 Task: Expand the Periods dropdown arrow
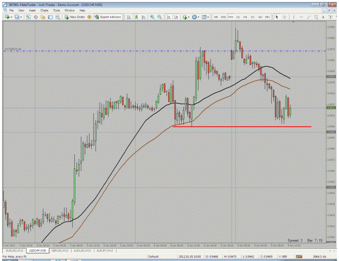[199, 17]
